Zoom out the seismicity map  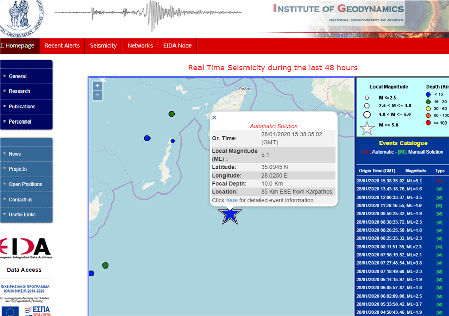tap(97, 96)
